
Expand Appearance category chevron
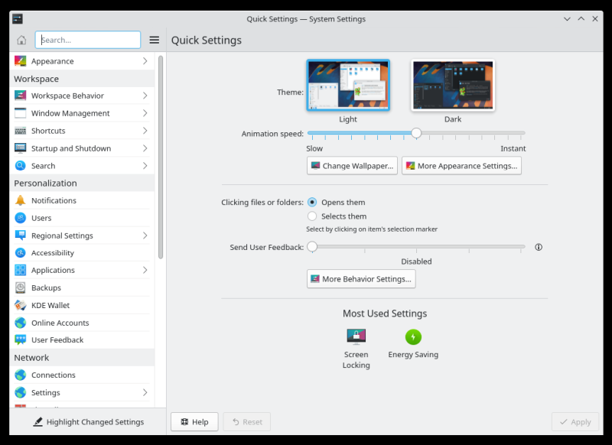pos(145,61)
